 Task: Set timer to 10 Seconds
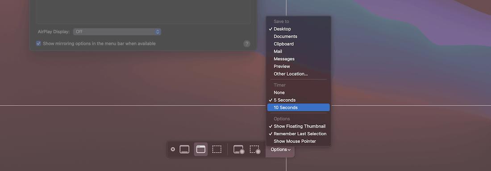point(299,107)
